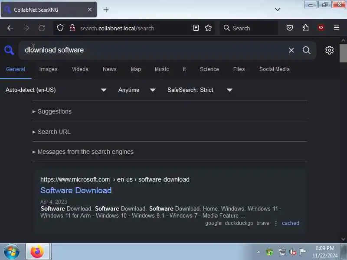
Task: Switch to the It tab
Action: [184, 69]
